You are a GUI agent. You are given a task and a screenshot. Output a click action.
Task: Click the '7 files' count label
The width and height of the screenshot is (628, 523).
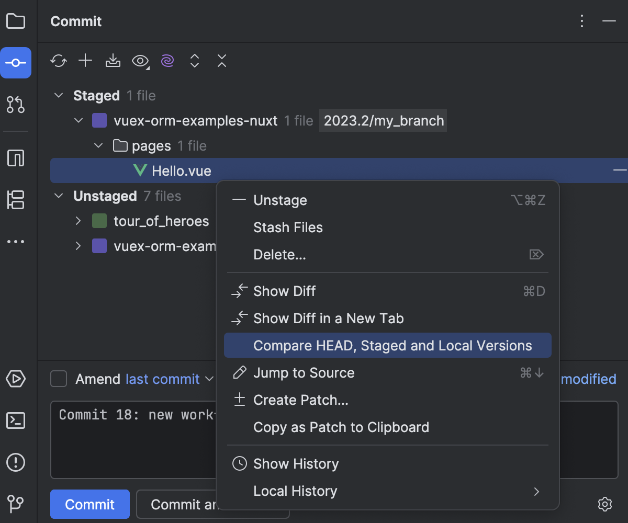pos(162,196)
